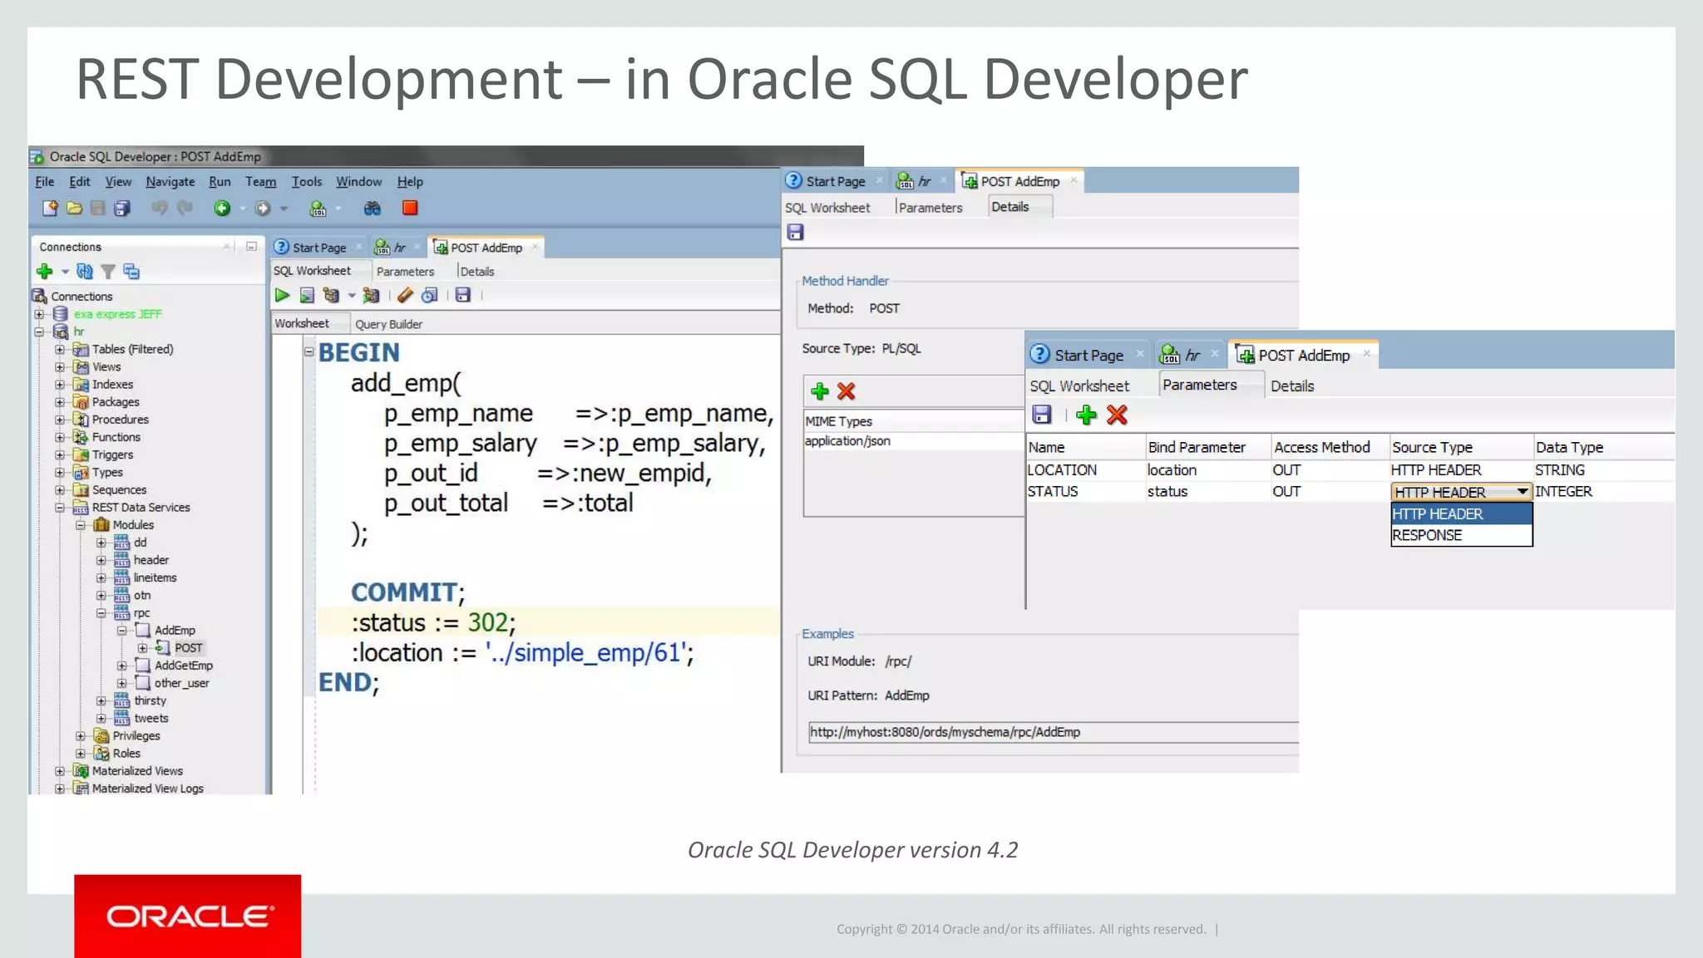Add new connection with green plus
1703x958 pixels.
point(45,271)
